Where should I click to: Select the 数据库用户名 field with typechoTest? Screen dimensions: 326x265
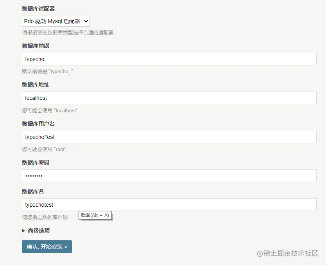coord(169,137)
